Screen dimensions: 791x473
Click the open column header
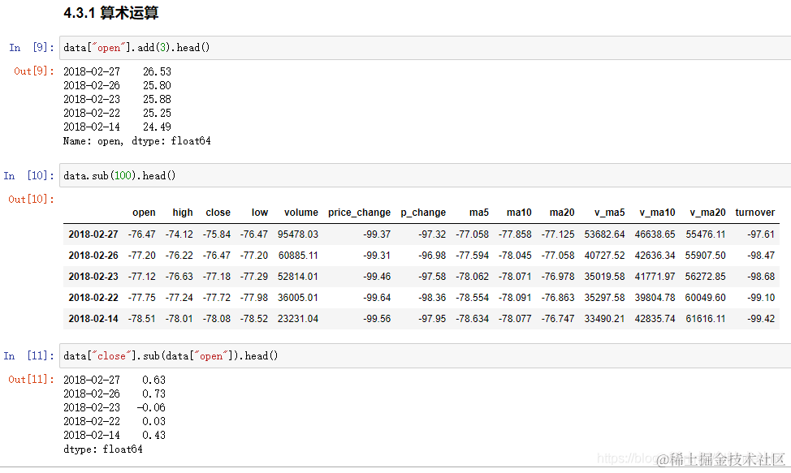pyautogui.click(x=144, y=213)
